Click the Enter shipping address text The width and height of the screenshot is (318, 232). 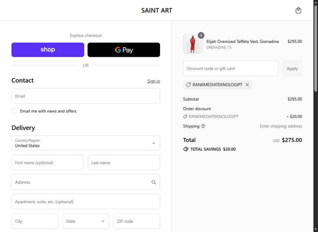pos(281,126)
